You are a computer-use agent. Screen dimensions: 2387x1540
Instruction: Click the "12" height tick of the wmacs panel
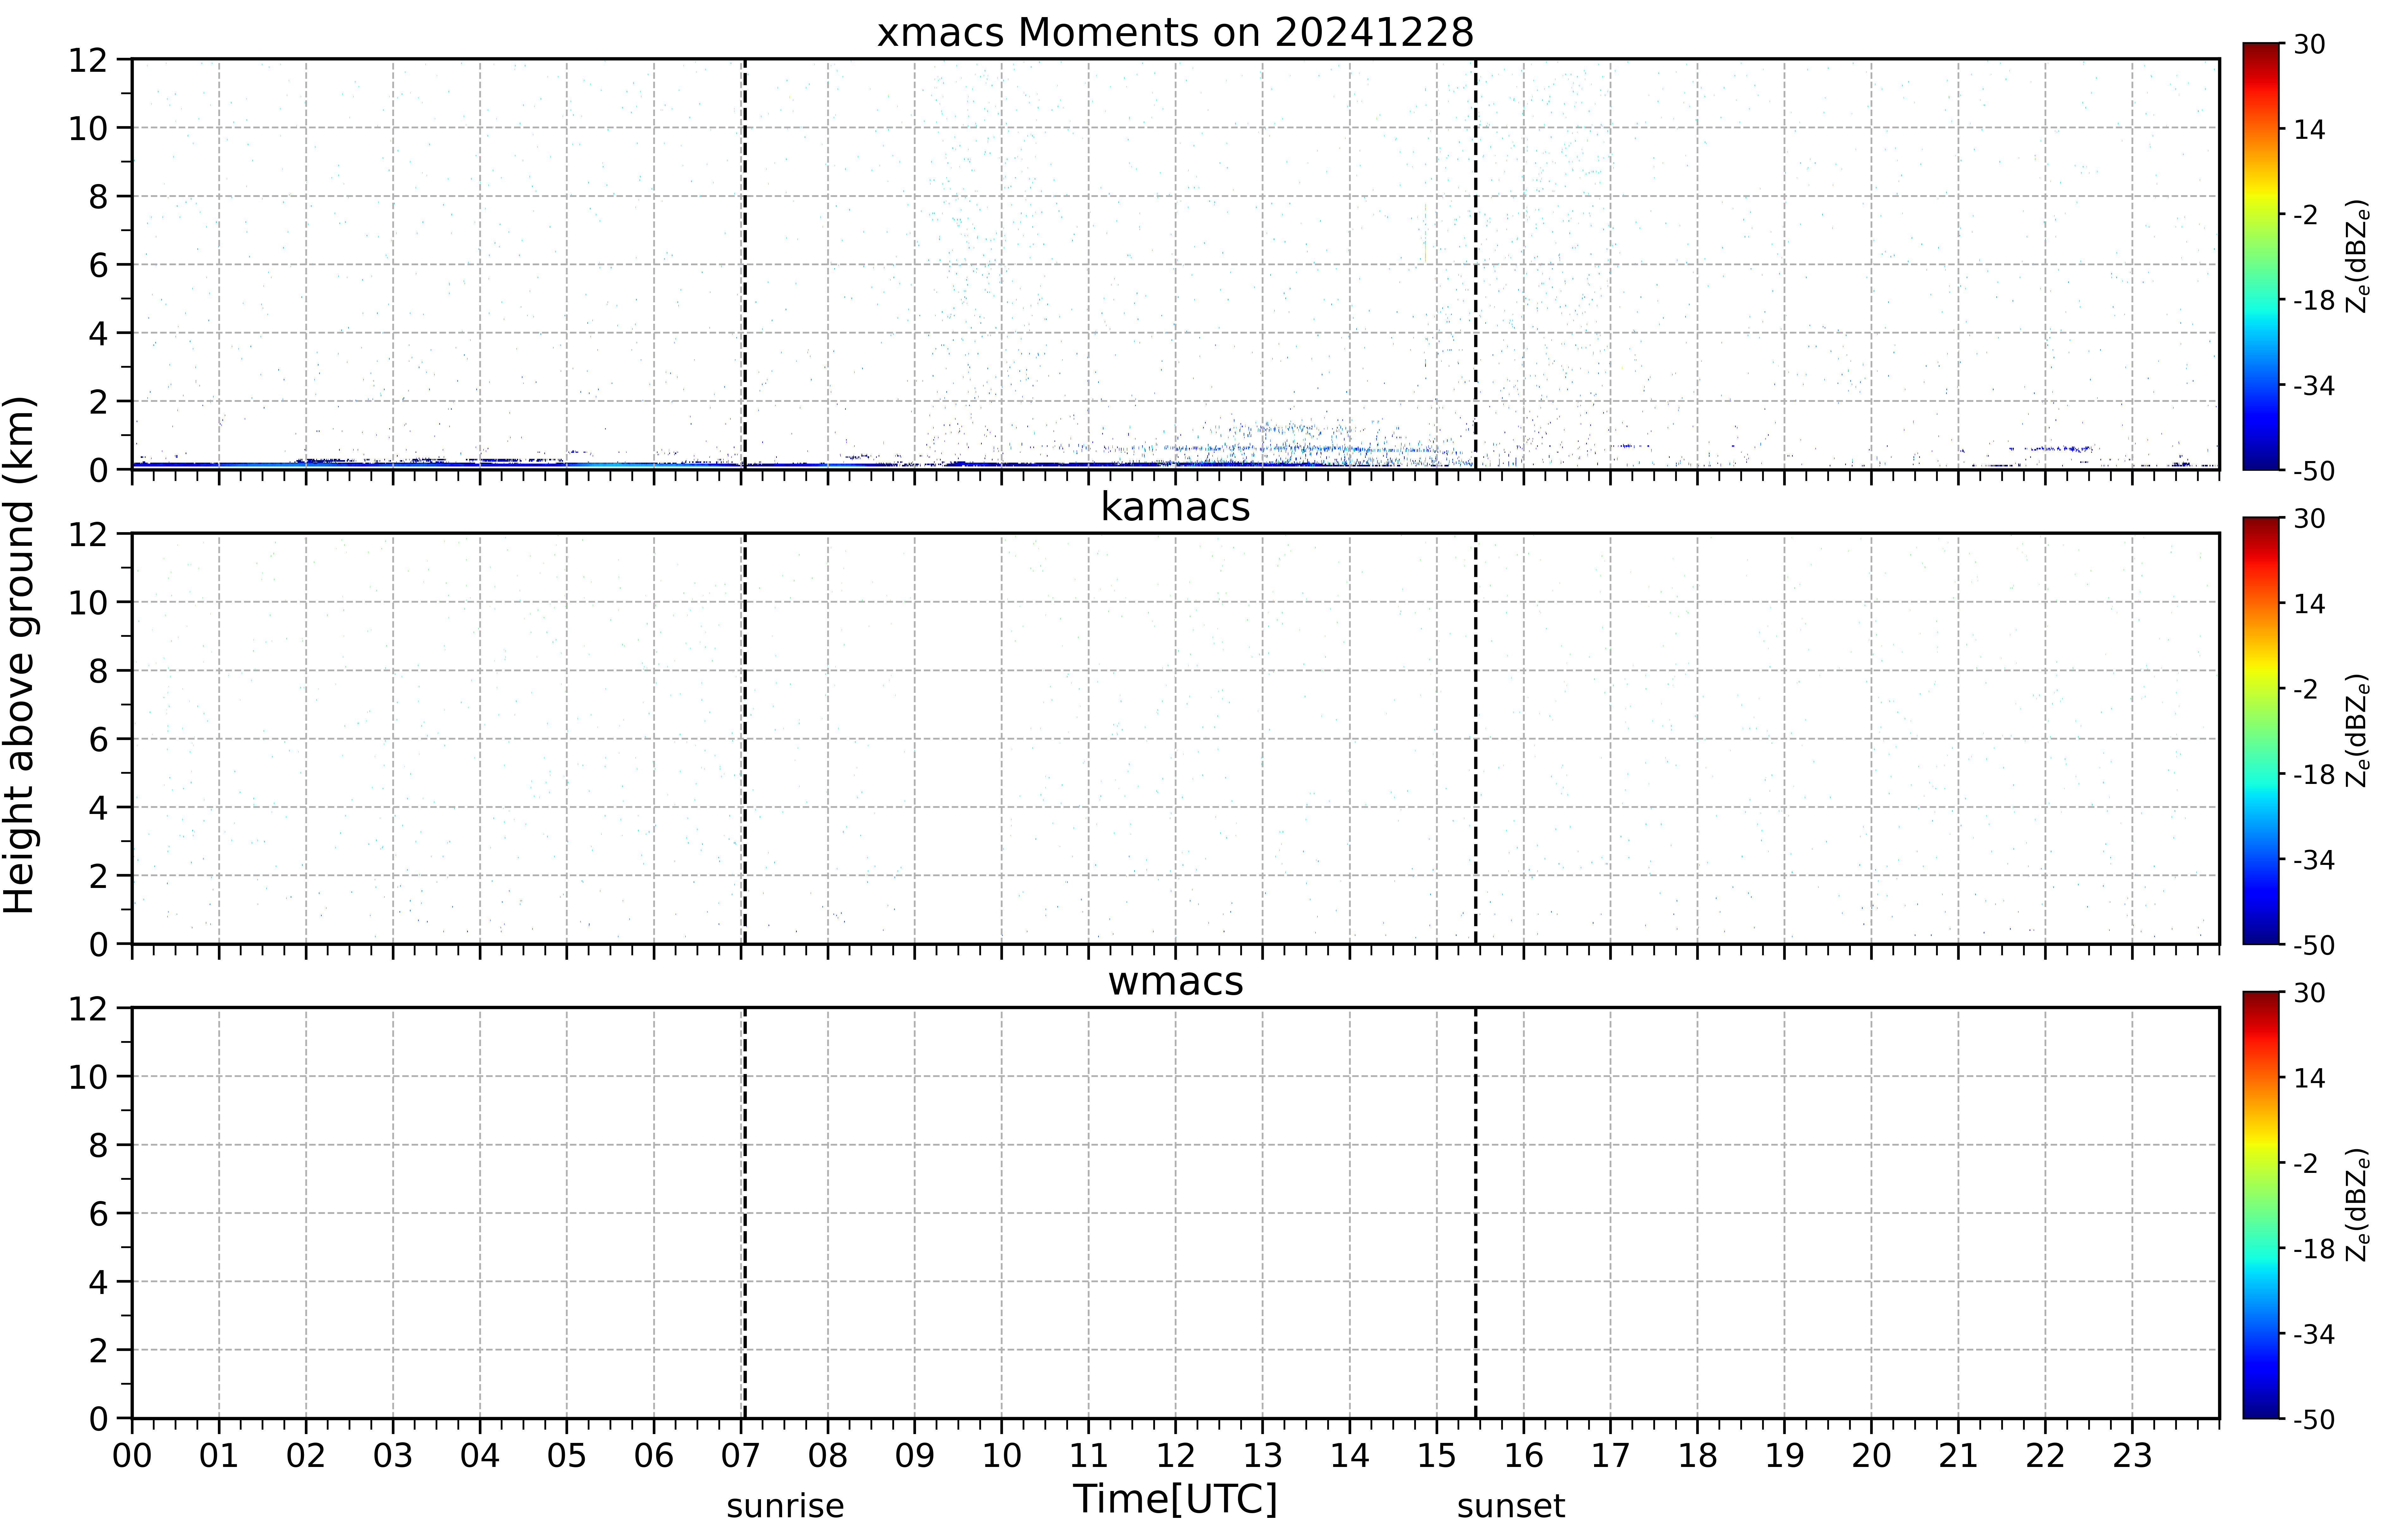[x=88, y=1008]
